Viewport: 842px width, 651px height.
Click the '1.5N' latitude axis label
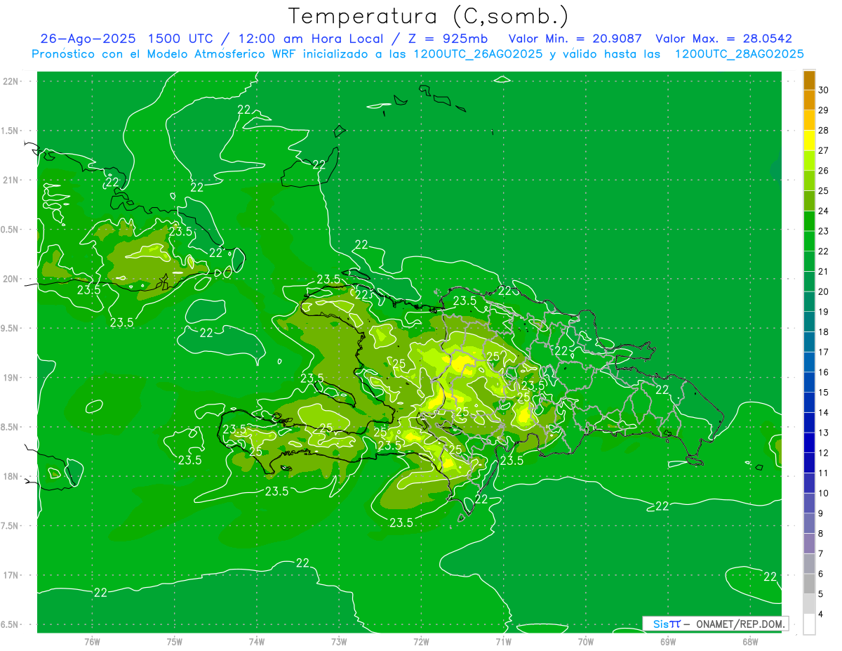coord(10,131)
